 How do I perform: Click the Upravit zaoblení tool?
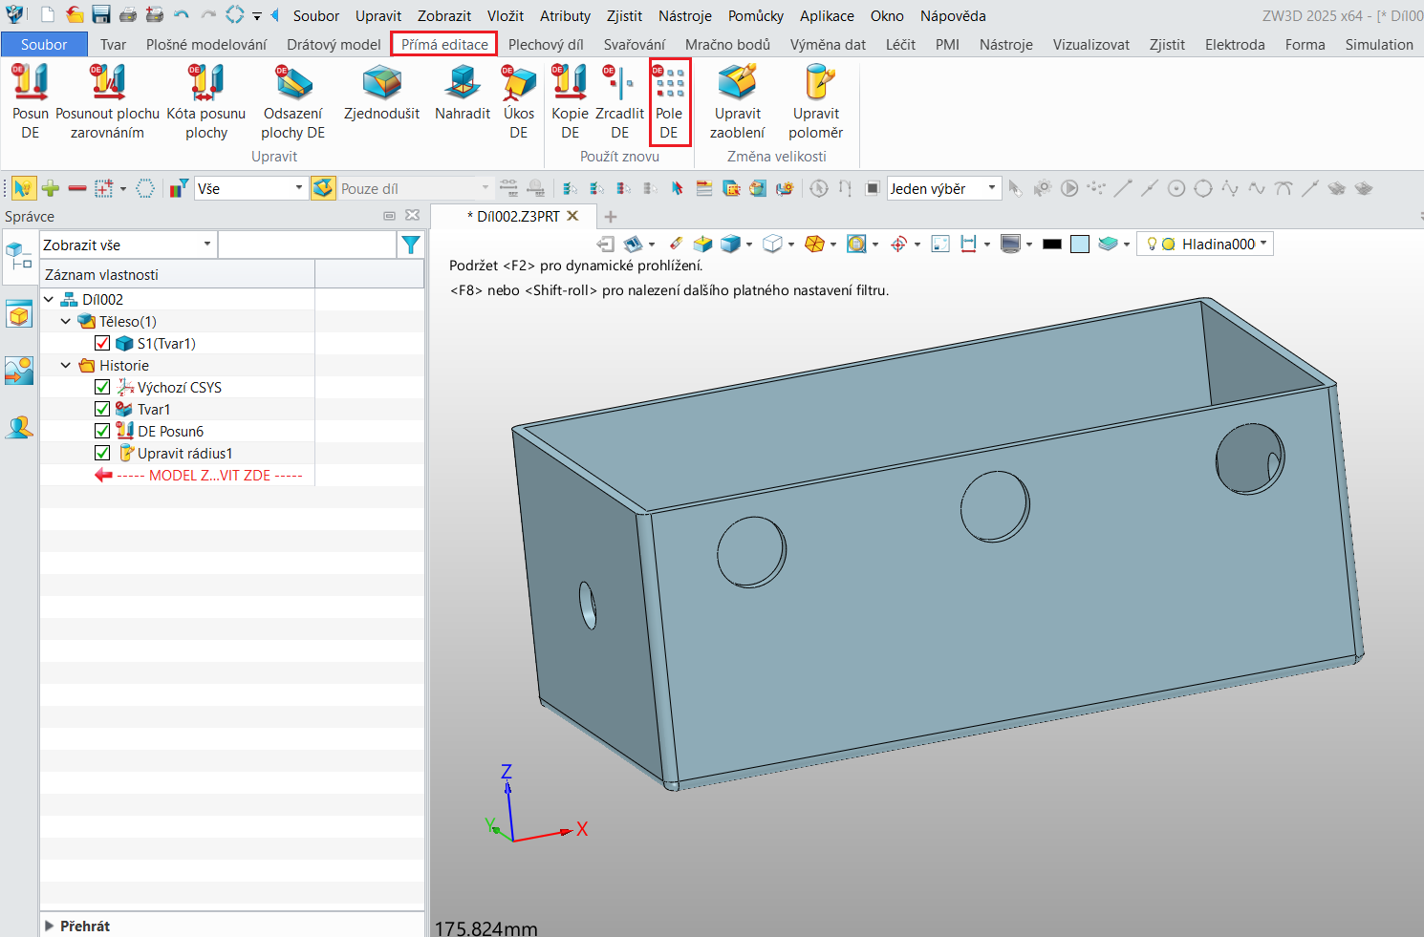pyautogui.click(x=738, y=102)
